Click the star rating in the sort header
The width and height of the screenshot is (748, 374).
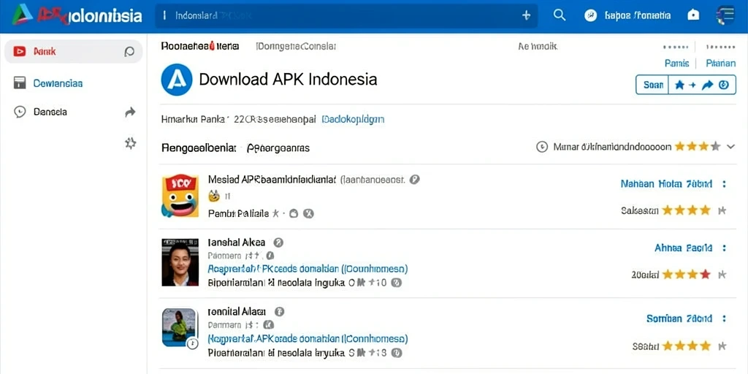point(698,146)
